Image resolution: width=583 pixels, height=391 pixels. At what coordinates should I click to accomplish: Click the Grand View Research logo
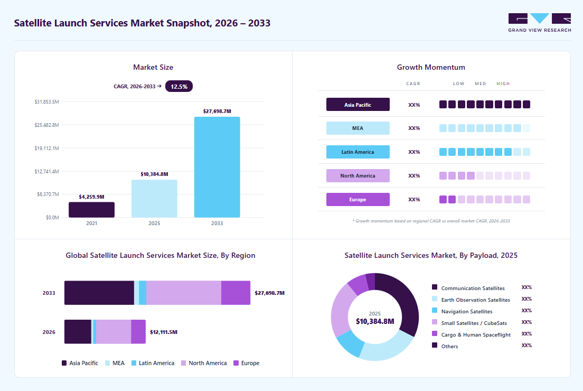pyautogui.click(x=540, y=23)
